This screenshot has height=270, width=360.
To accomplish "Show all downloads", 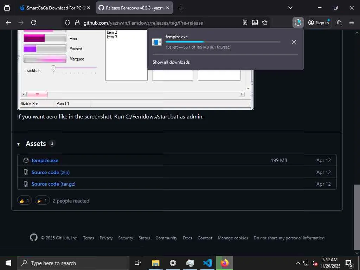I will (x=171, y=62).
